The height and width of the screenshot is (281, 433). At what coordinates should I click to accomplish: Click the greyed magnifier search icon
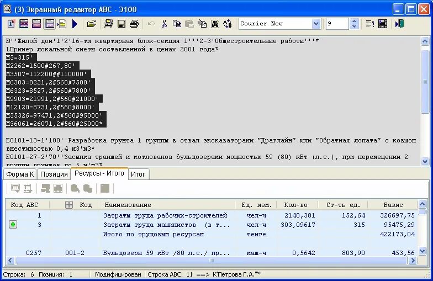click(75, 188)
